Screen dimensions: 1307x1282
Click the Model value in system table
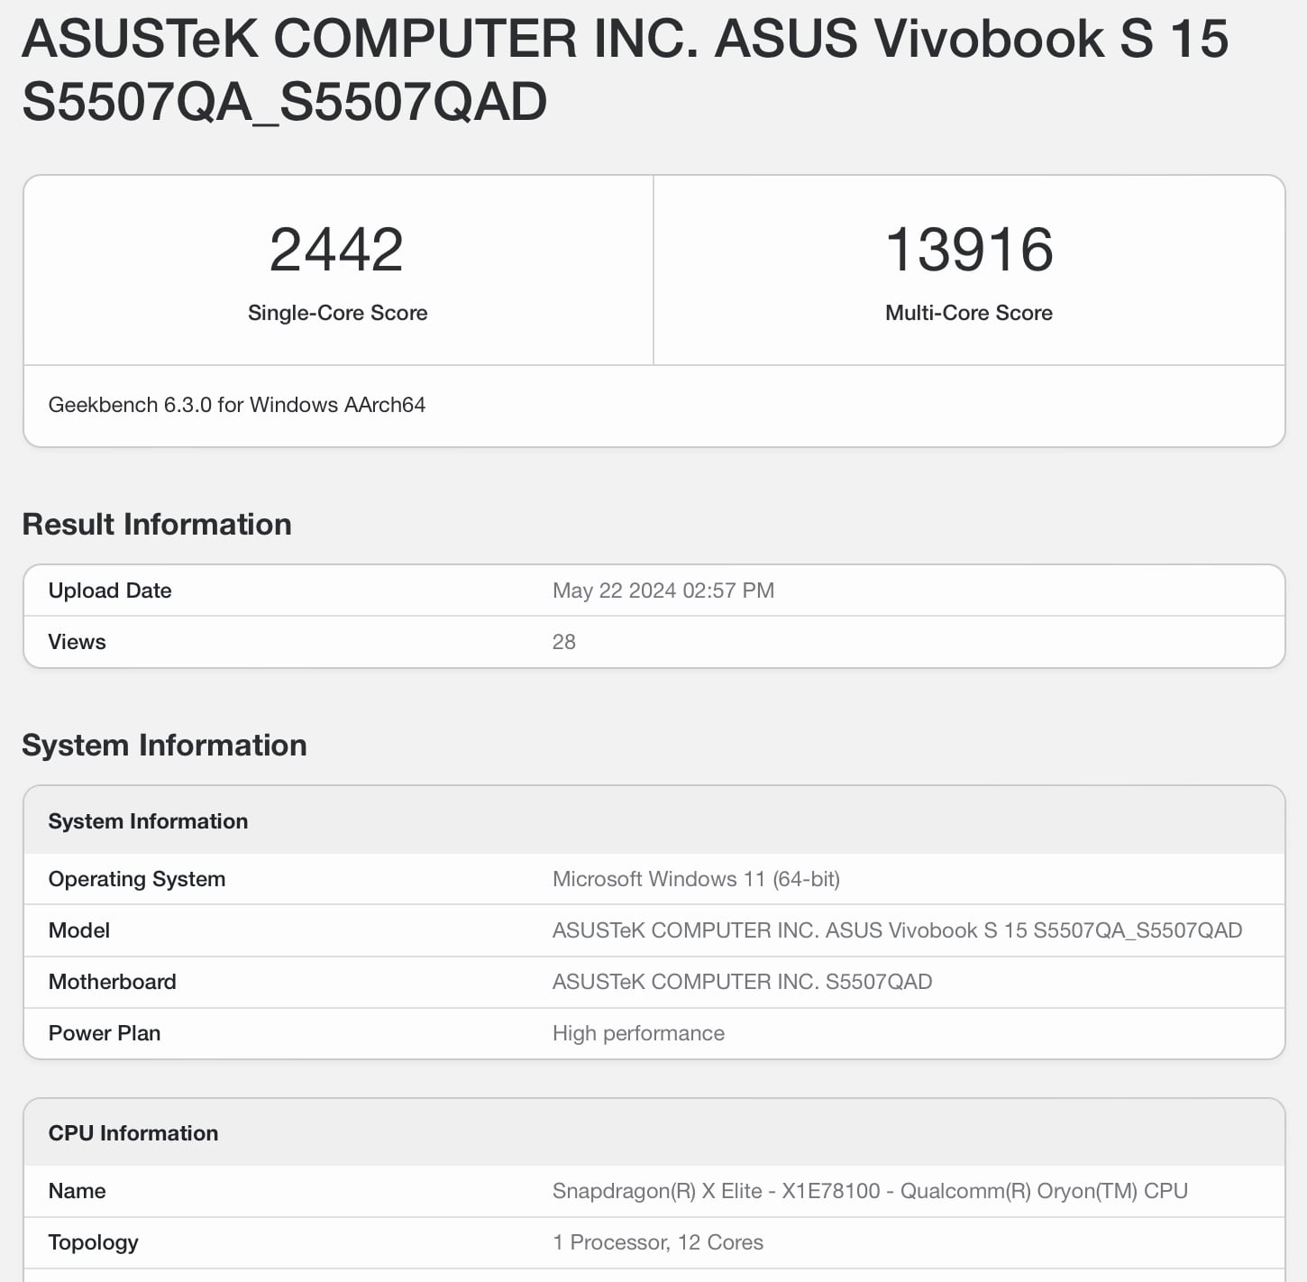(x=897, y=930)
